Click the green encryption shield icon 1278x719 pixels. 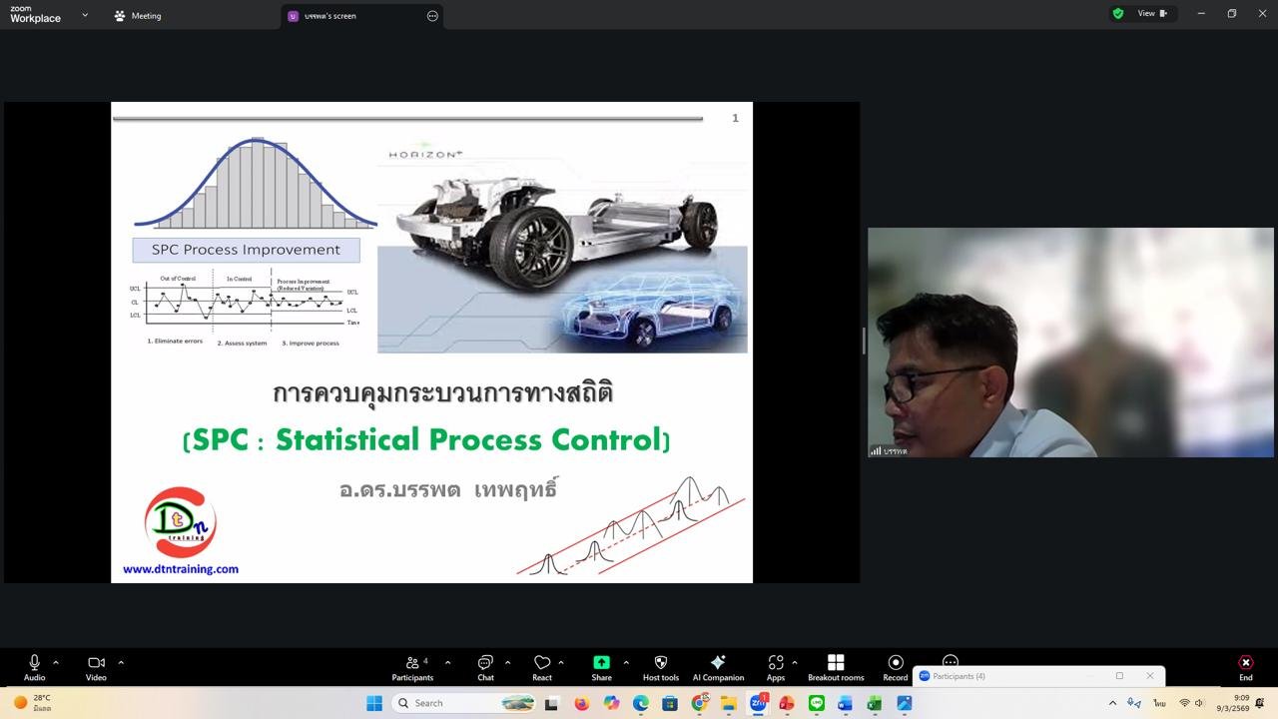point(1118,14)
